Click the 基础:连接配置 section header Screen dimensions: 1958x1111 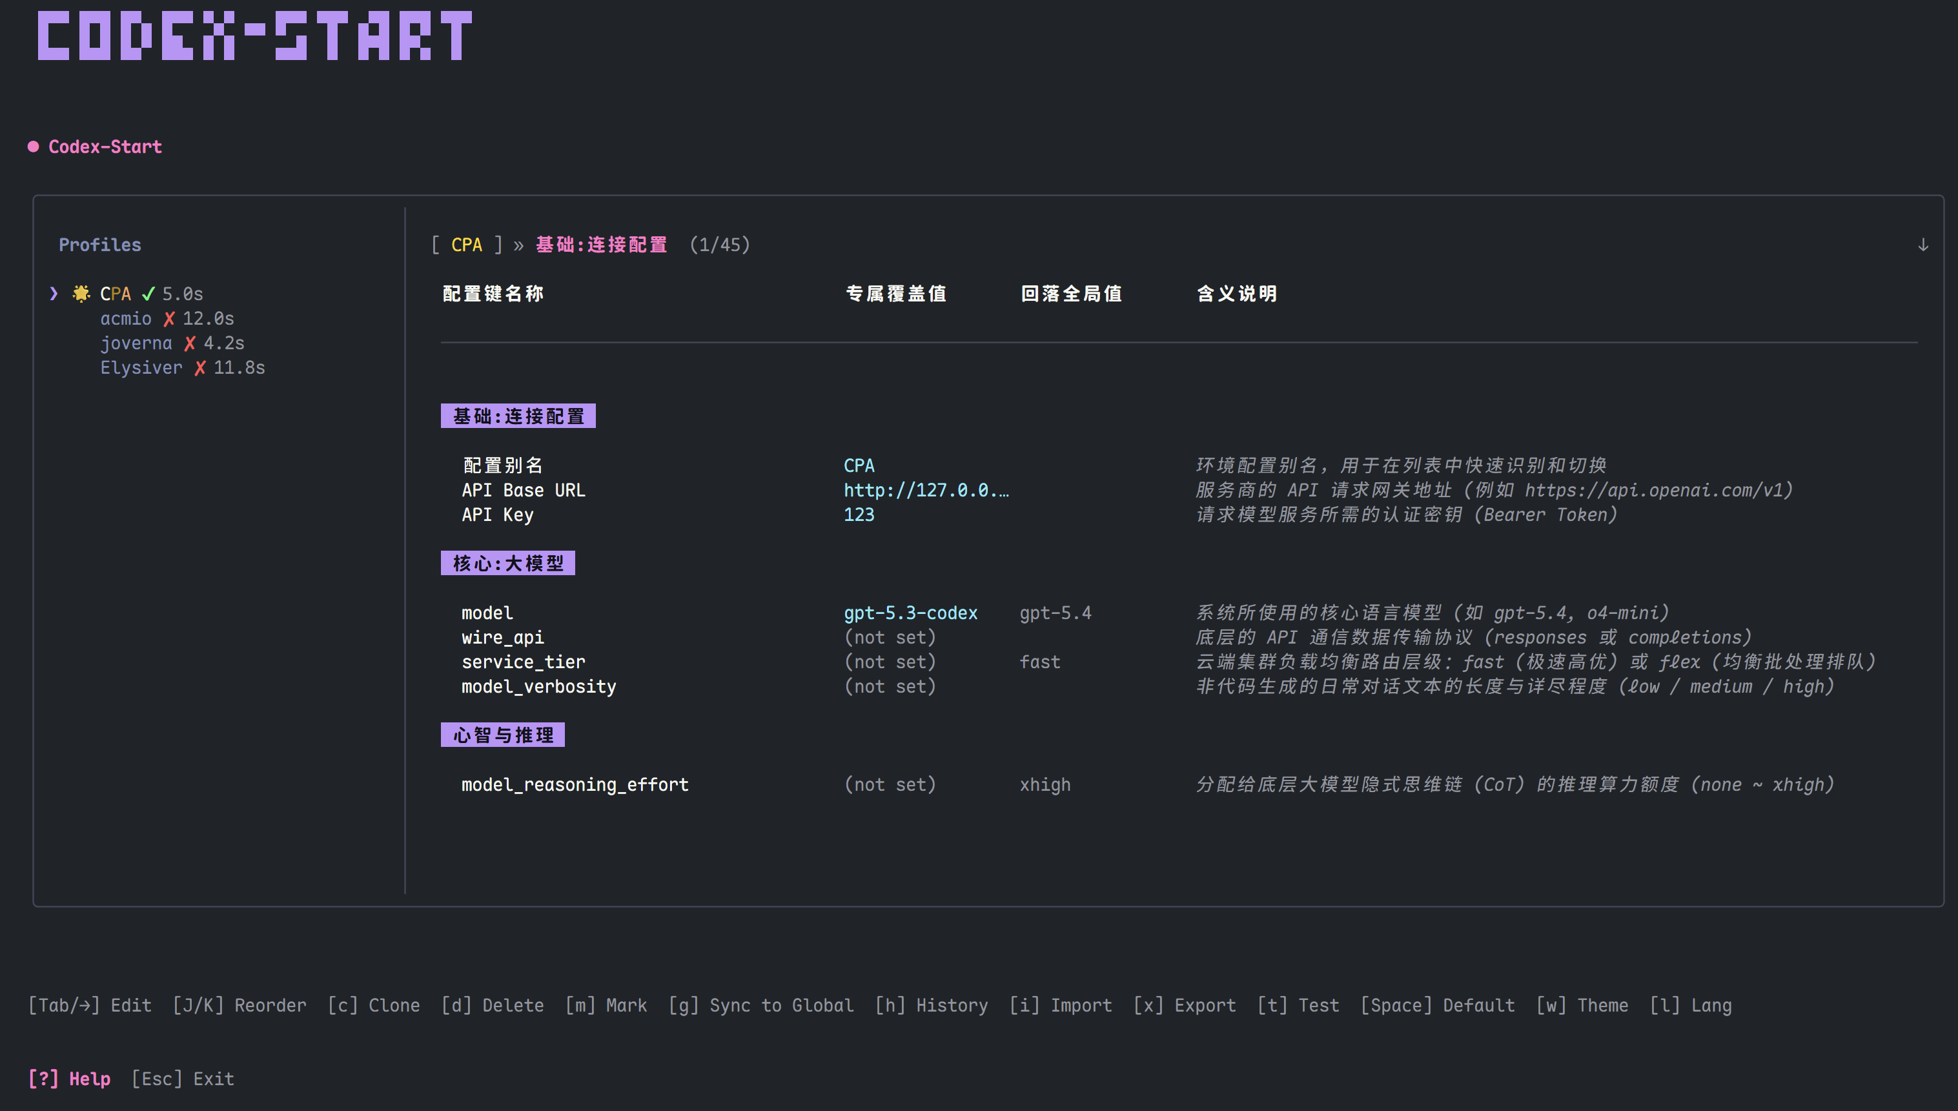(518, 416)
